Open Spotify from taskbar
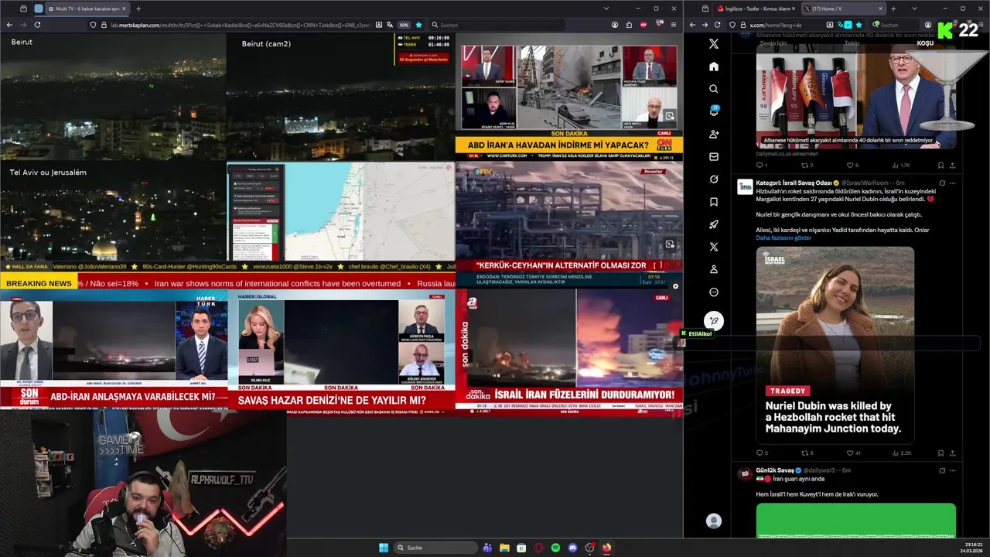This screenshot has width=990, height=557. click(x=555, y=548)
